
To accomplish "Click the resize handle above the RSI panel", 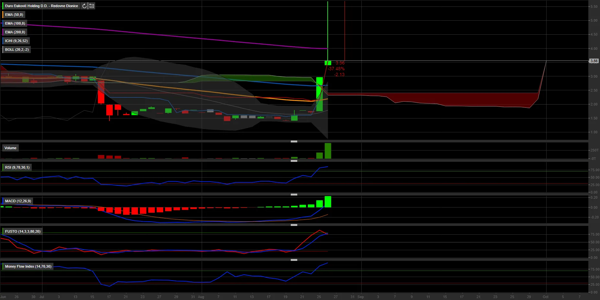I will coord(294,161).
